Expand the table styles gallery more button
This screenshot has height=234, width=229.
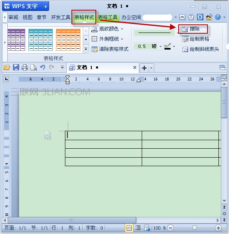[x=86, y=49]
